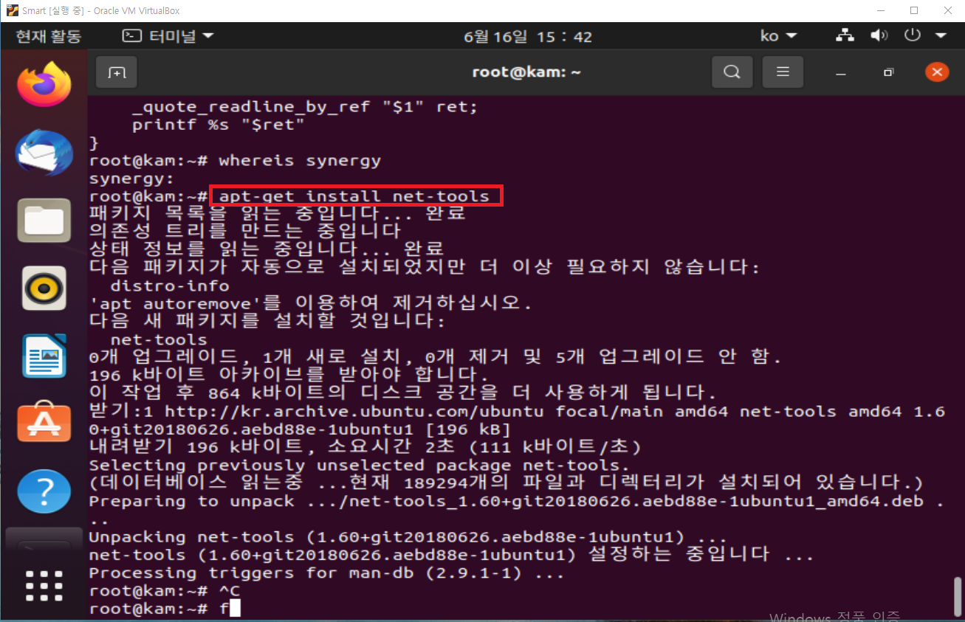This screenshot has height=622, width=965.
Task: Open new terminal tab button
Action: pyautogui.click(x=117, y=72)
